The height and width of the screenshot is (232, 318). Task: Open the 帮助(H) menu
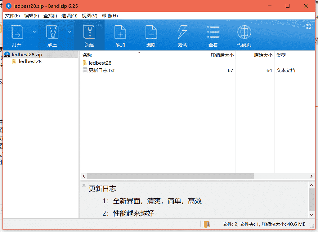click(110, 16)
